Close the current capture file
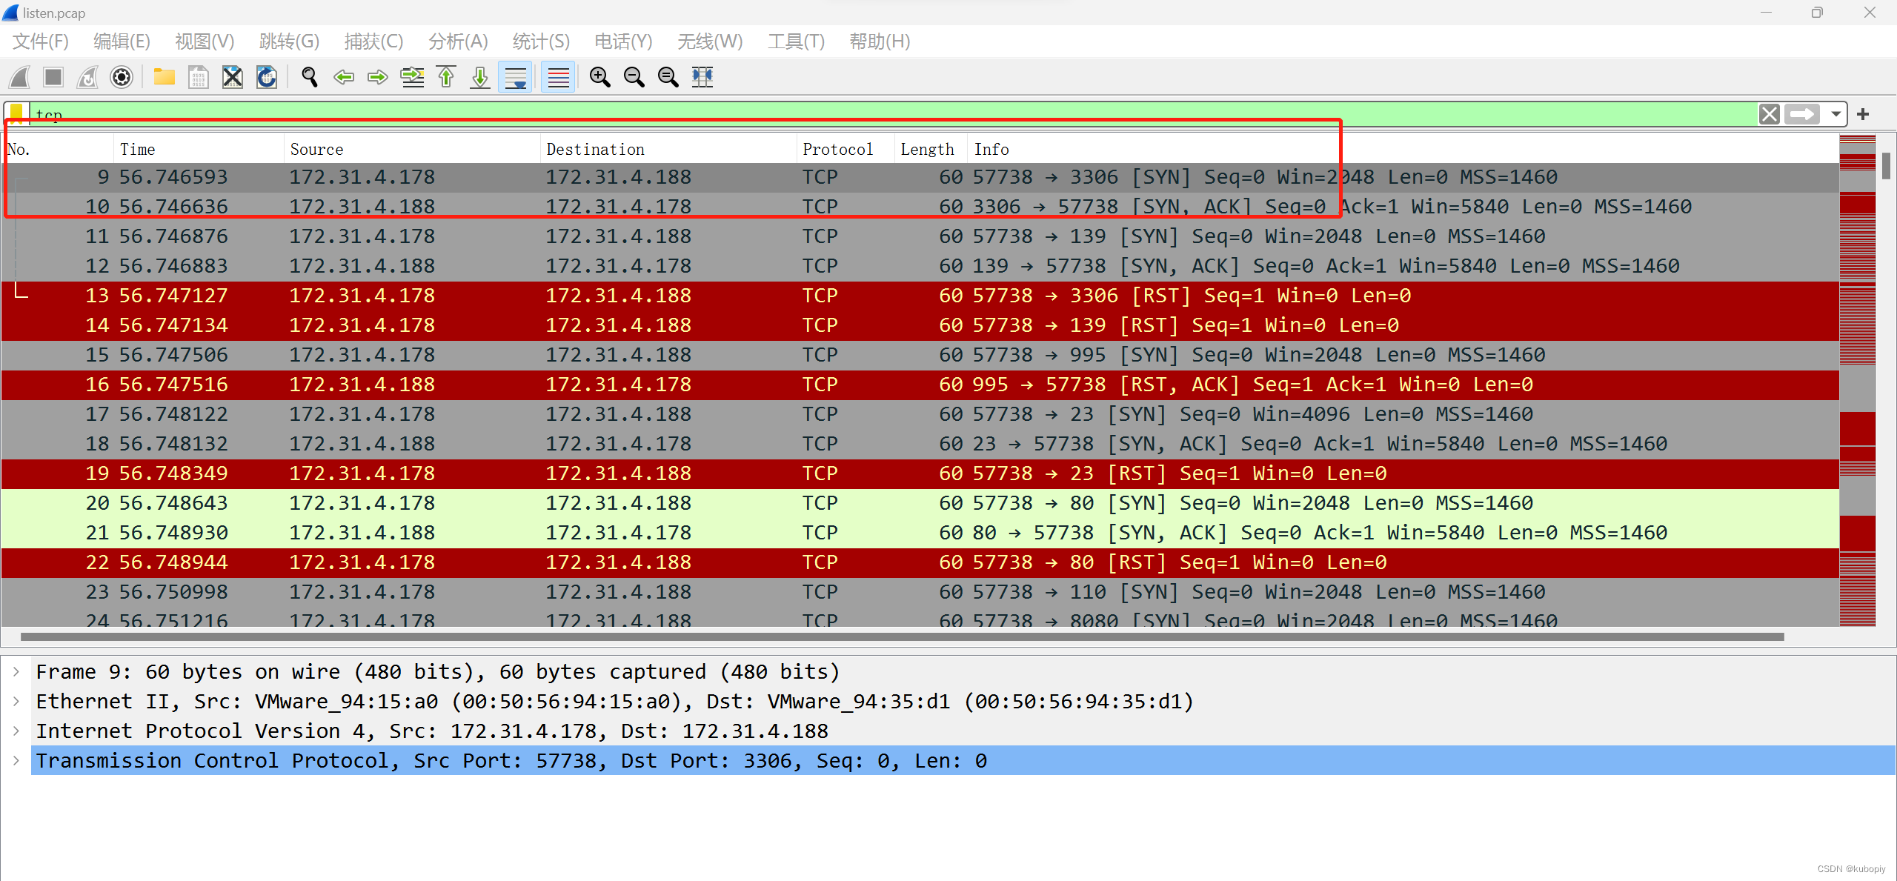 tap(233, 77)
